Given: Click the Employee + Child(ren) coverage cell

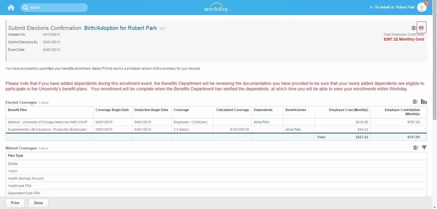Looking at the screenshot, I should click(192, 122).
